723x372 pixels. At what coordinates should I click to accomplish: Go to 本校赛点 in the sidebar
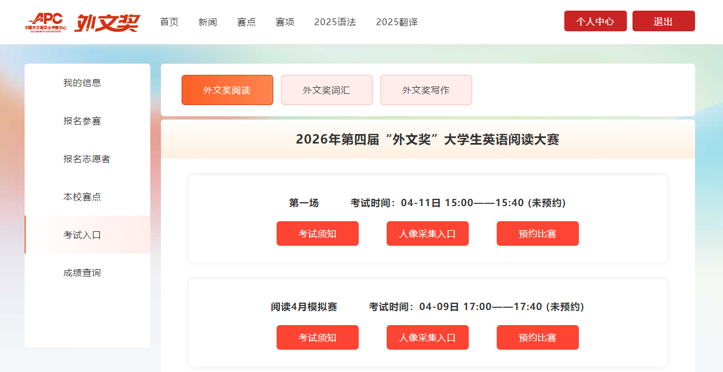(88, 197)
